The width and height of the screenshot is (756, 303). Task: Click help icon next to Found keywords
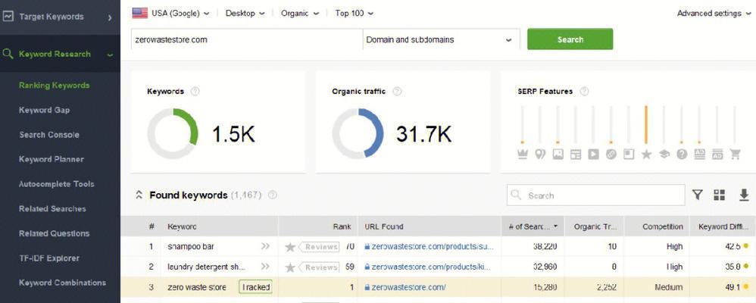[x=273, y=195]
